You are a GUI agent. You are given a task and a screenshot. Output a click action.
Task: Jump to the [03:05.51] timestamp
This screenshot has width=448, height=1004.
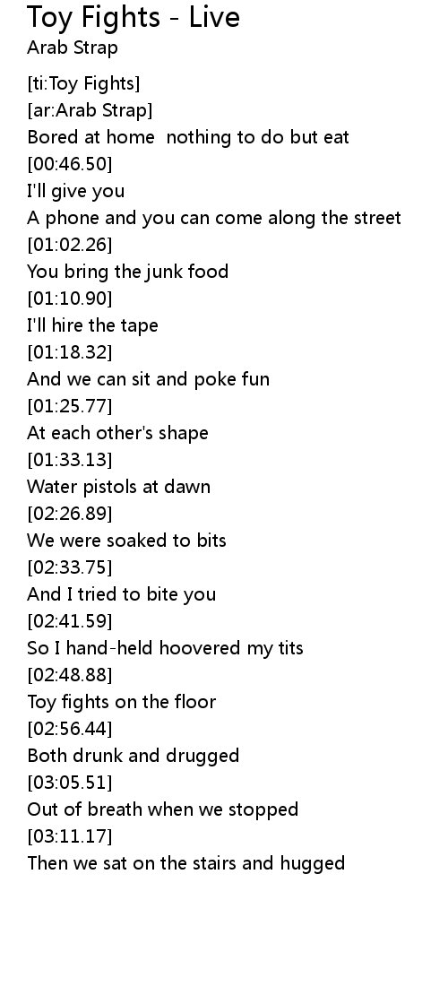pos(70,783)
